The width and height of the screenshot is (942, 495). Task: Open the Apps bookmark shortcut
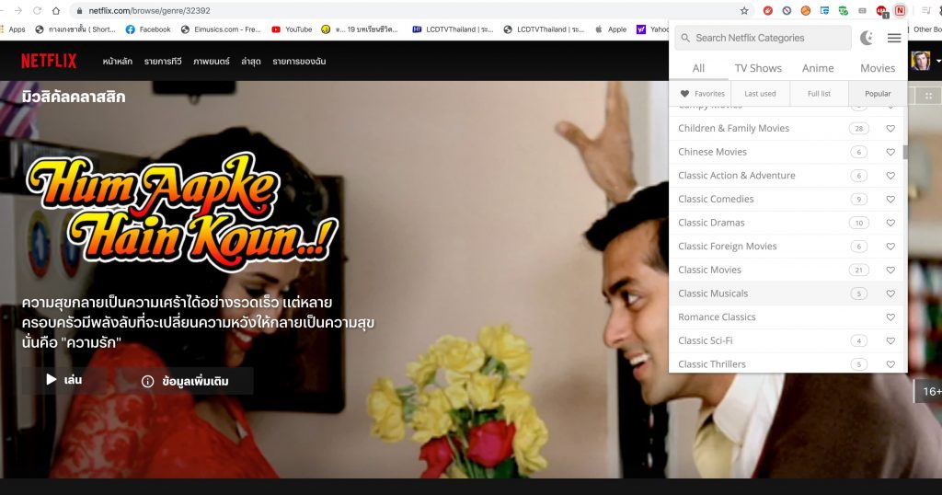(x=13, y=29)
